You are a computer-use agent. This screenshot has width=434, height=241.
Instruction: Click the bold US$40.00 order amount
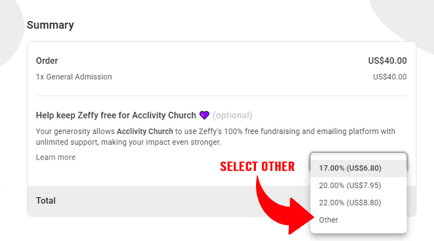[387, 61]
